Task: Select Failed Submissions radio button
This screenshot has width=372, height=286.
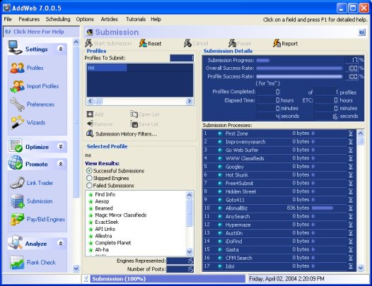Action: 89,185
